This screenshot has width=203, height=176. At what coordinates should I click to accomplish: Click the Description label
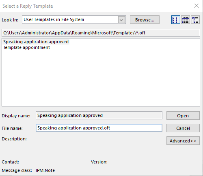14,139
